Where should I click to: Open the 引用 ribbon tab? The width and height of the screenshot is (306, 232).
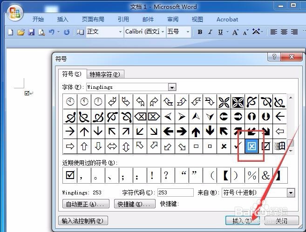(123, 19)
